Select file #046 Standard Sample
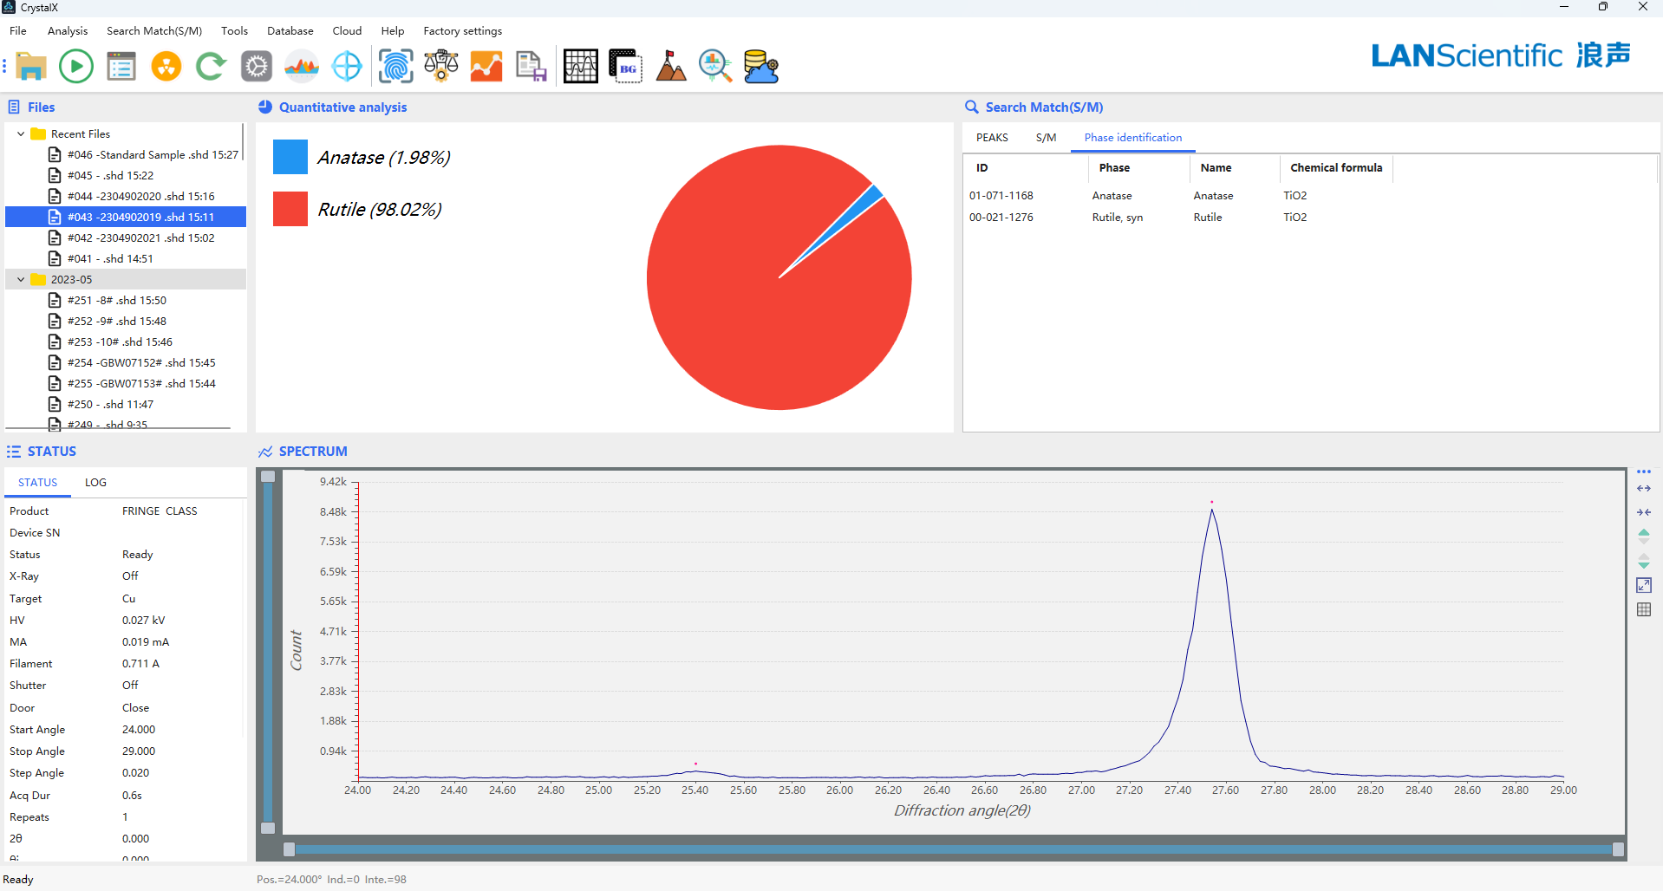Screen dimensions: 1663x891 [x=152, y=155]
